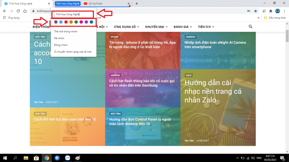Screen dimensions: 289x162
Task: Open article about Zalo profile background music
Action: [213, 91]
